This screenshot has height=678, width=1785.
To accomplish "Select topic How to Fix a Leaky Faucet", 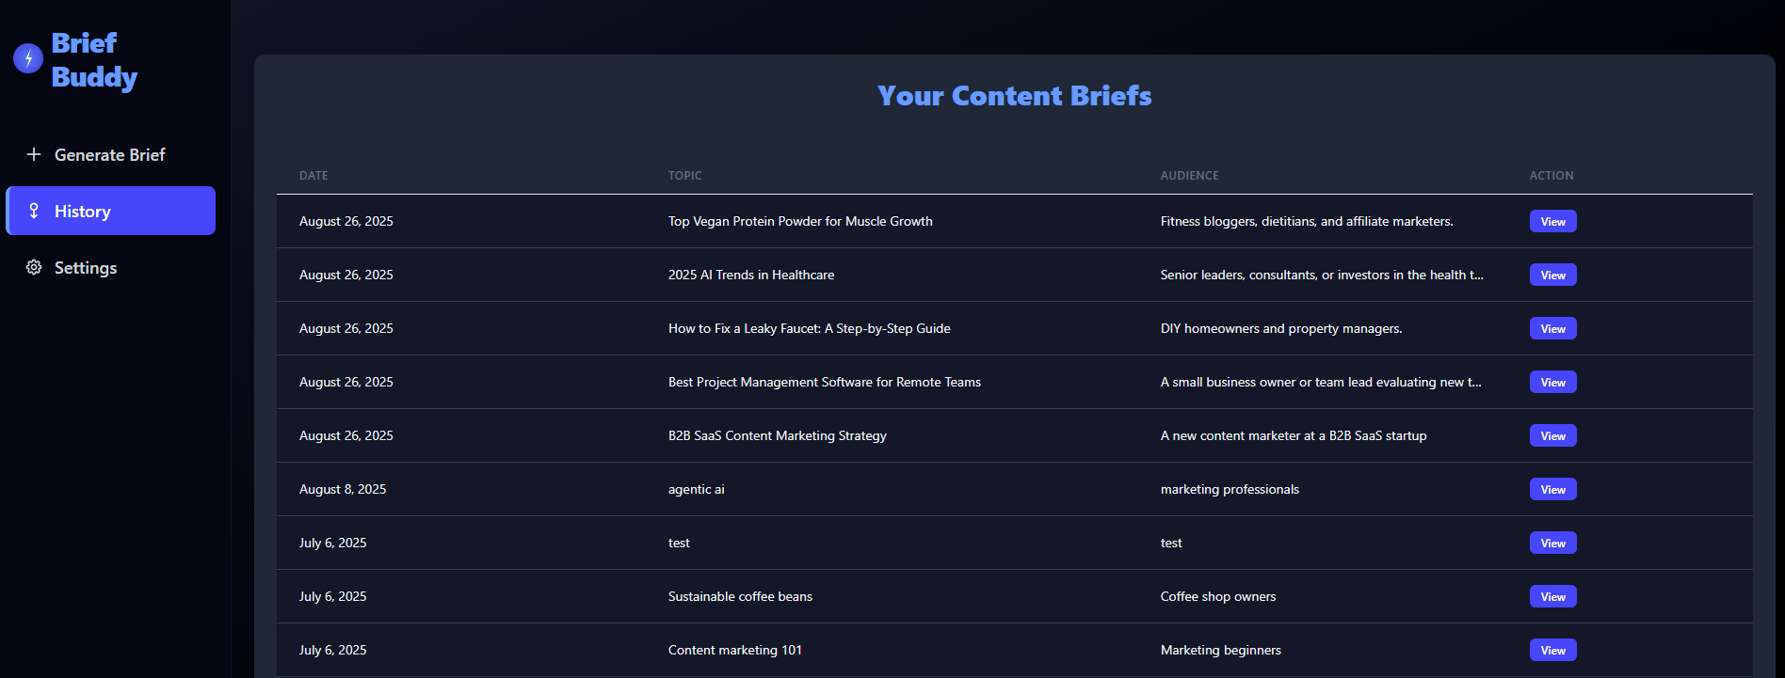I will tap(810, 328).
